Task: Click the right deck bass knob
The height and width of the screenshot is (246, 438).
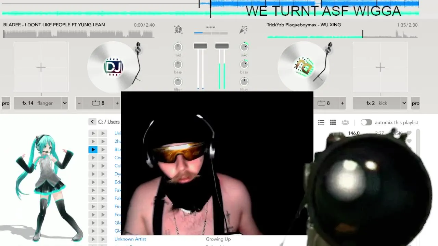Action: [x=244, y=64]
